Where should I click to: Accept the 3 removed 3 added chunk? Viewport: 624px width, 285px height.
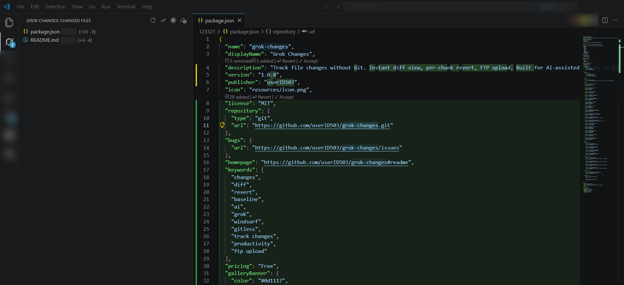(308, 61)
